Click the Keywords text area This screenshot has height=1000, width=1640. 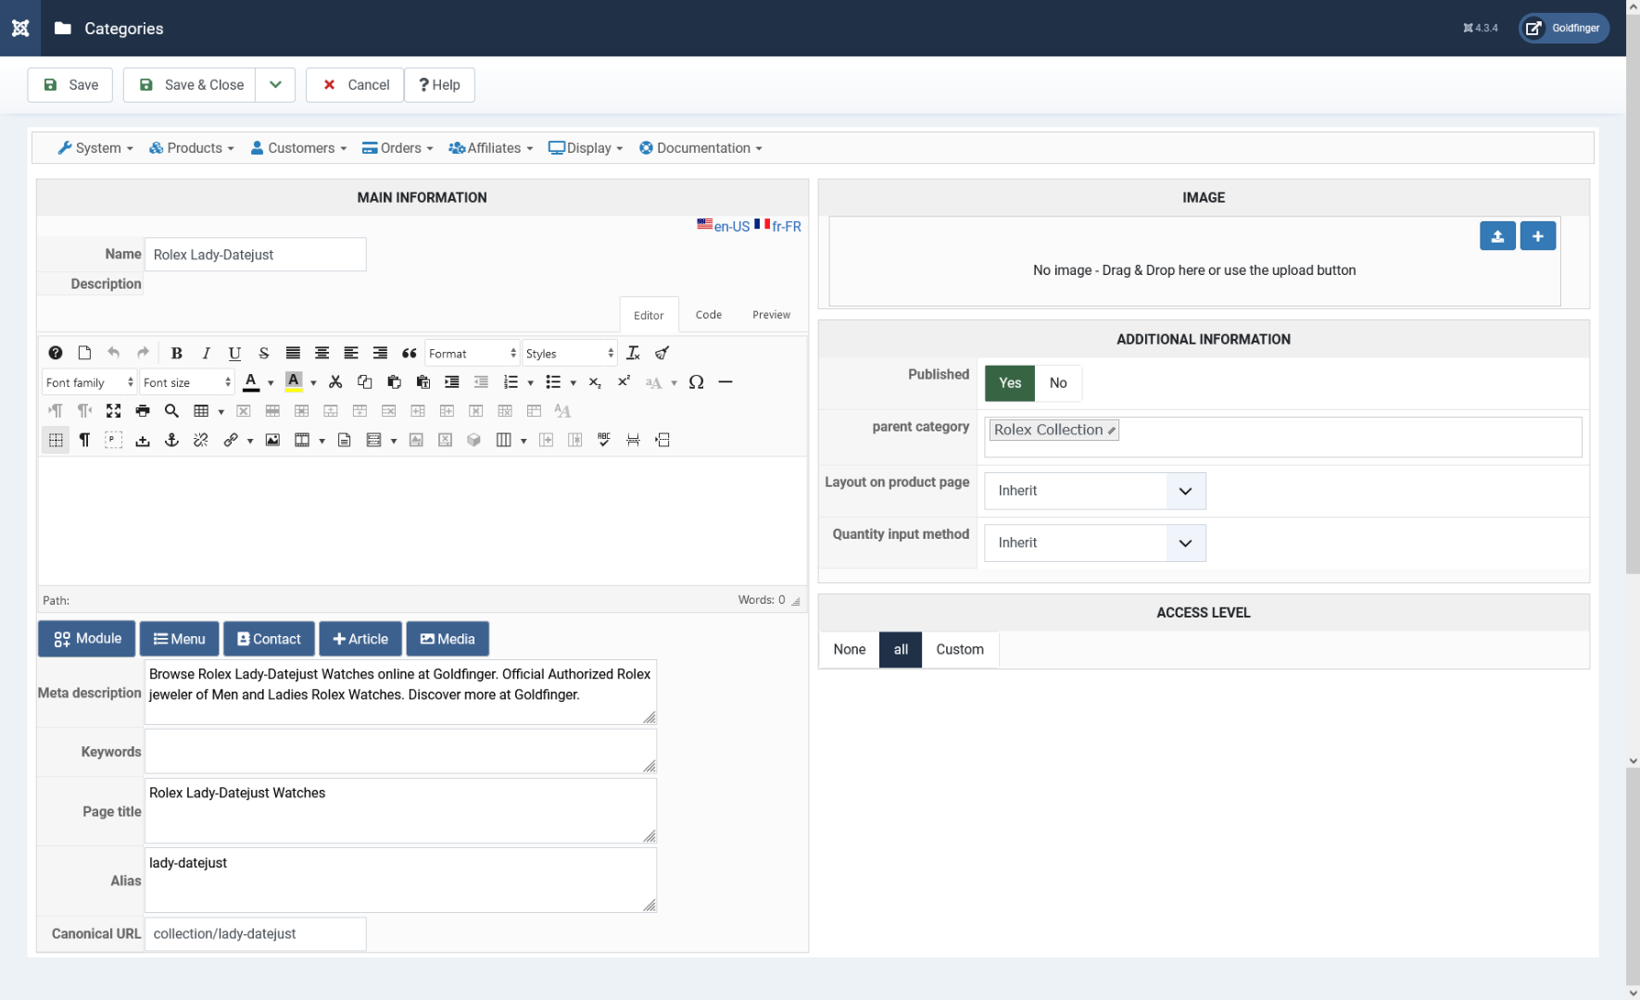400,752
